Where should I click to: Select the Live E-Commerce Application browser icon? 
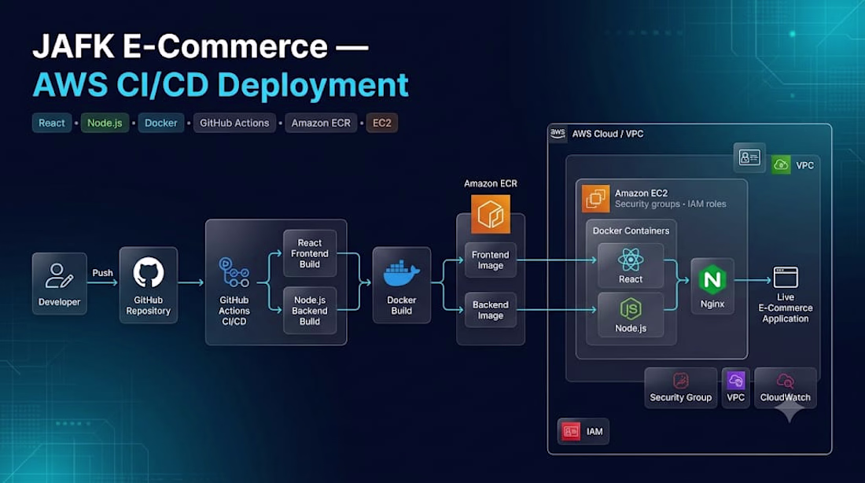click(x=786, y=277)
